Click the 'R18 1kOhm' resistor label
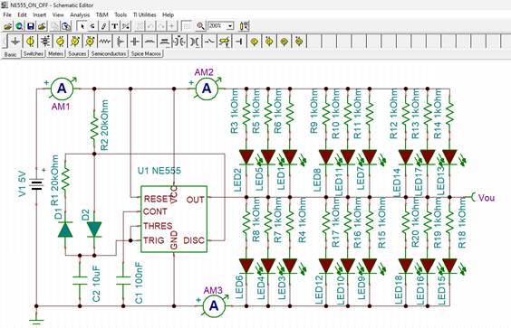 (462, 223)
